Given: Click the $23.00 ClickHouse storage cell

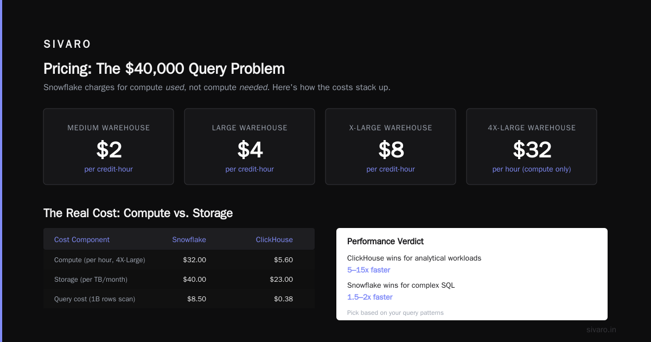Looking at the screenshot, I should 282,280.
